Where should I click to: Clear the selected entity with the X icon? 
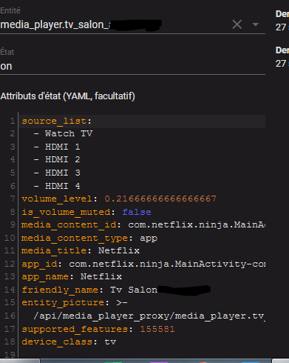pyautogui.click(x=237, y=24)
